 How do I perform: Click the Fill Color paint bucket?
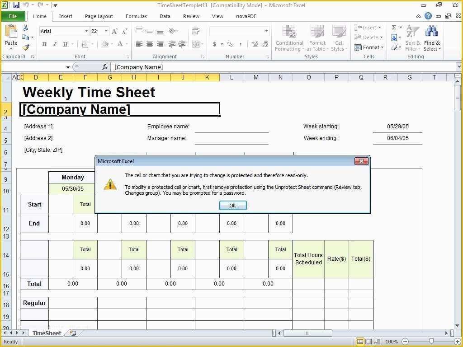(x=105, y=44)
